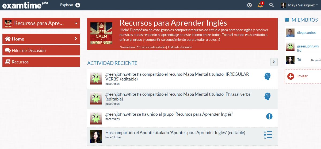Click '1 hilos de discusión' in the banner
This screenshot has height=149, width=321.
pyautogui.click(x=179, y=47)
